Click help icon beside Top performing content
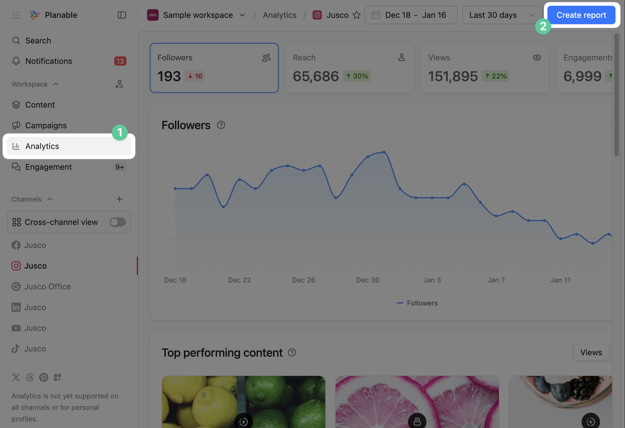Screen dimensions: 625x428 click(x=292, y=352)
